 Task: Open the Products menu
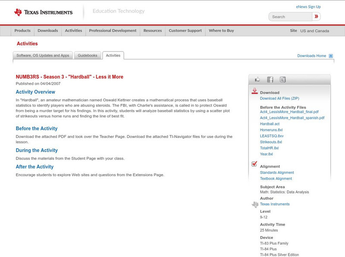[22, 31]
